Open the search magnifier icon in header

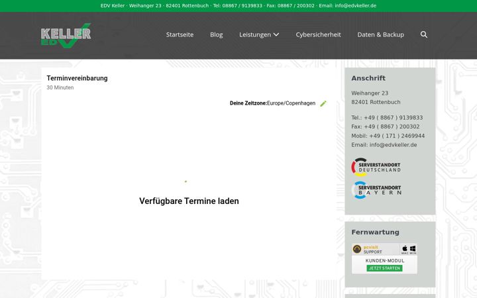[424, 34]
